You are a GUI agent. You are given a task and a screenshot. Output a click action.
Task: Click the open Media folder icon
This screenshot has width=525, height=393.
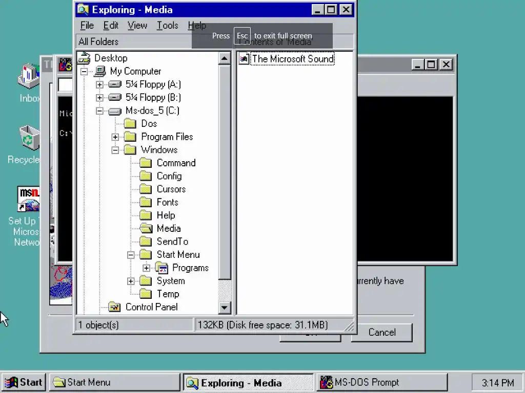click(146, 228)
